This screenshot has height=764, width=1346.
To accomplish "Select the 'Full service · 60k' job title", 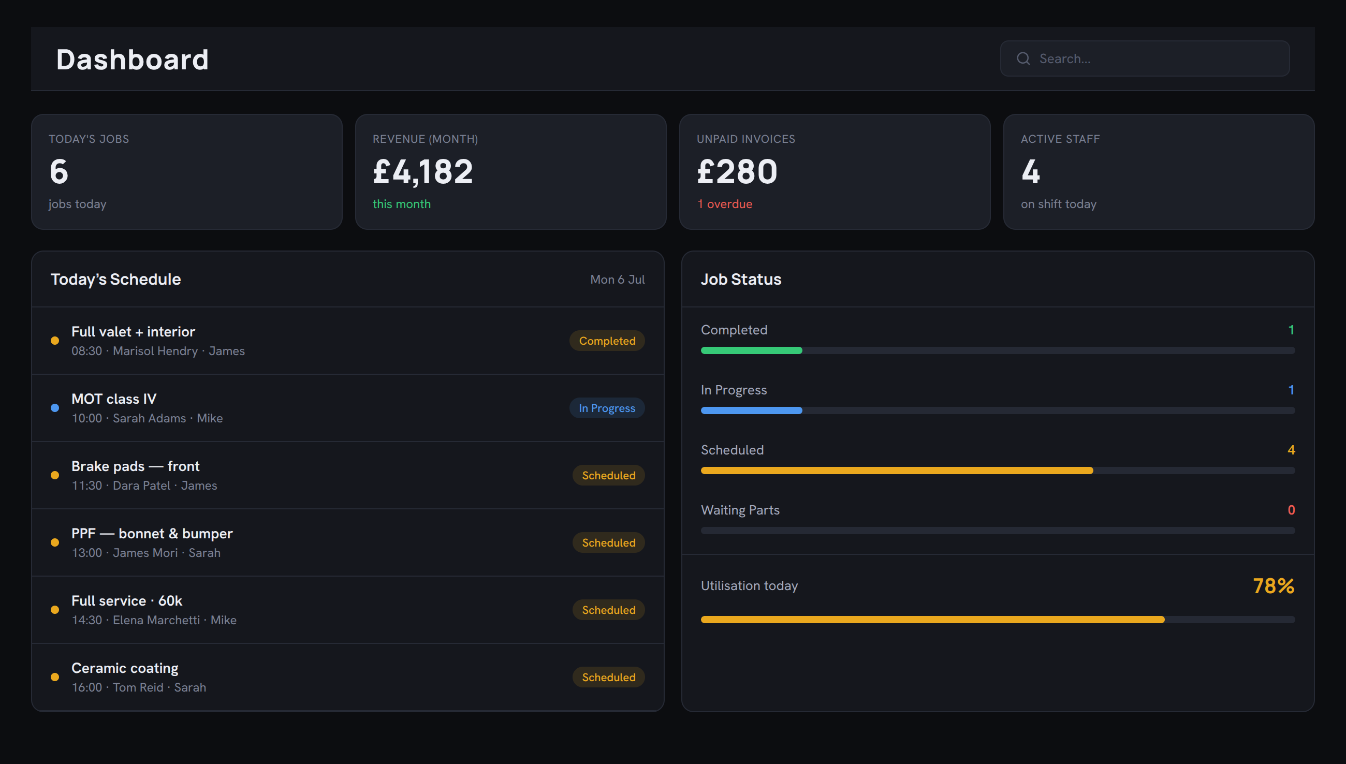I will point(127,600).
